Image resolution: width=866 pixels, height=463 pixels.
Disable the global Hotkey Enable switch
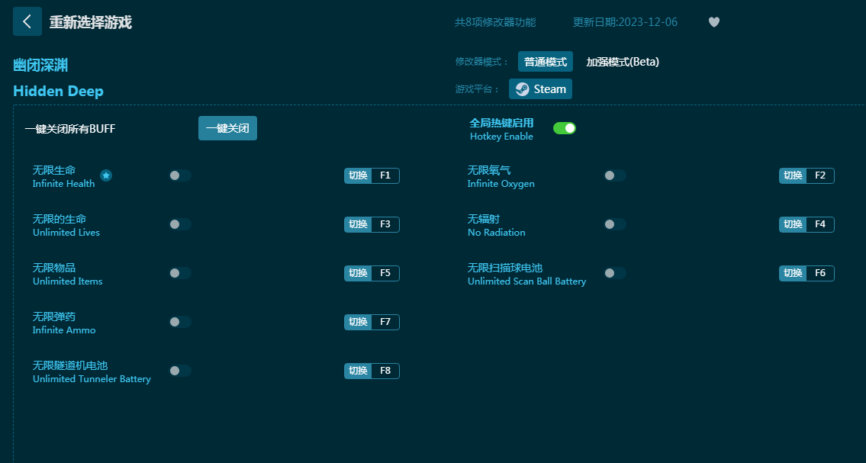tap(565, 128)
